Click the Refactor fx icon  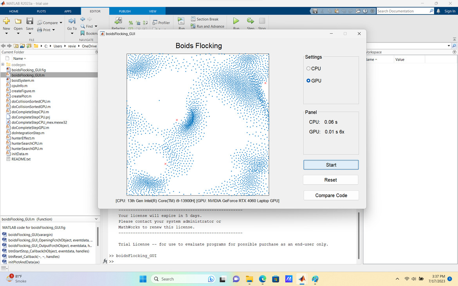118,21
